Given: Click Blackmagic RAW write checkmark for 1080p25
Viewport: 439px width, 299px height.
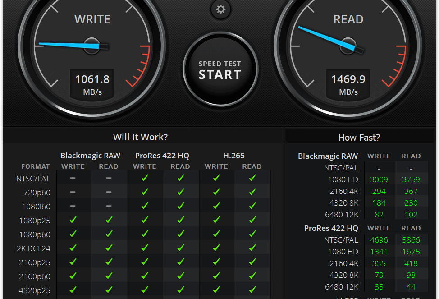Looking at the screenshot, I should [73, 220].
